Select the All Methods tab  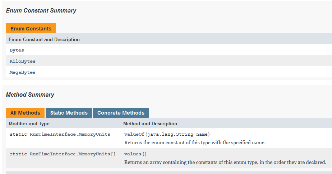point(25,113)
